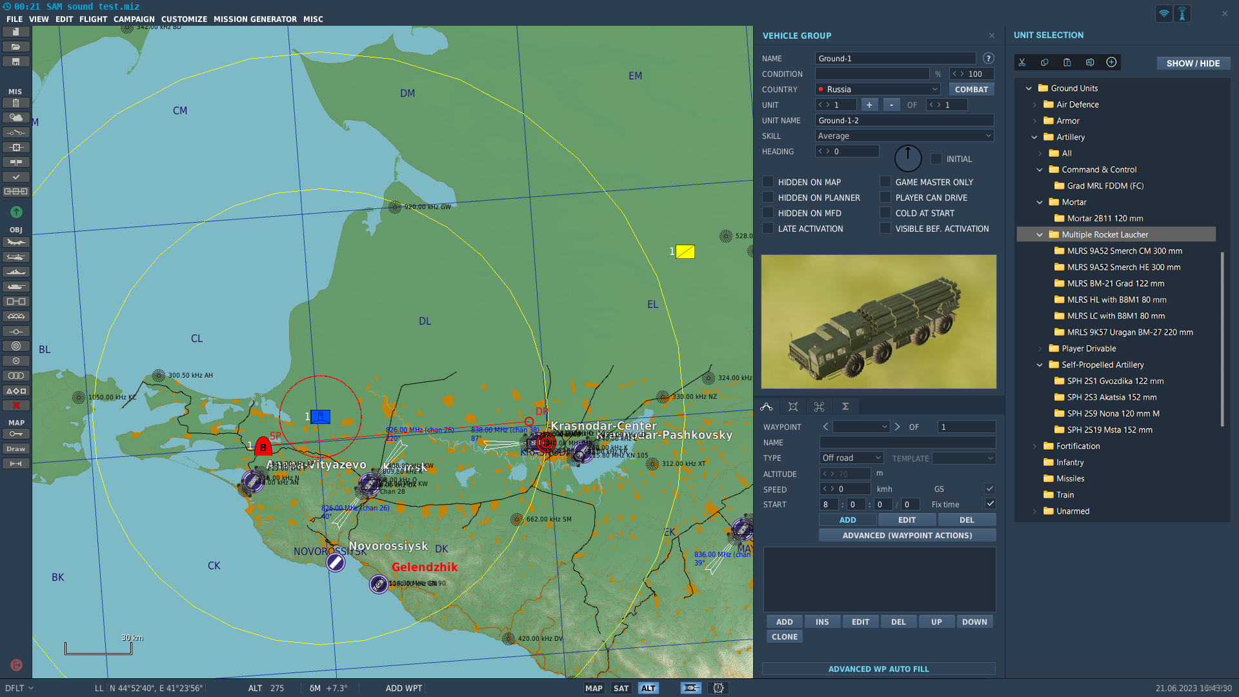Select the trigger zone circle tool

[x=16, y=346]
